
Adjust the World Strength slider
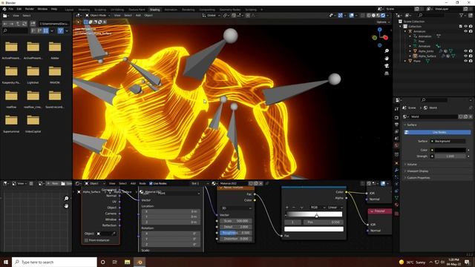[451, 156]
